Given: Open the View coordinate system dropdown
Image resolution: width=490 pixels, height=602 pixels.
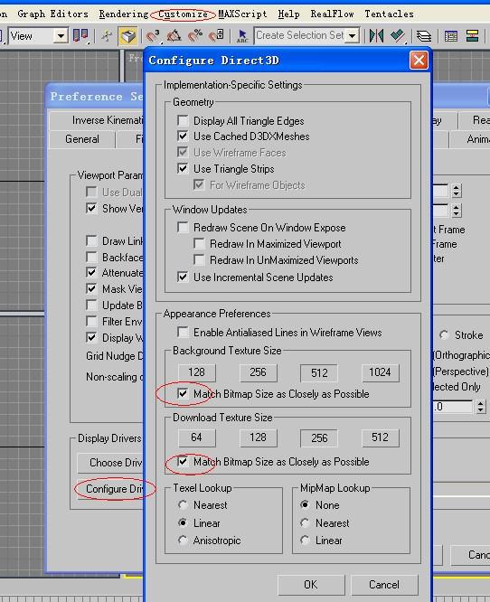Looking at the screenshot, I should [x=61, y=36].
